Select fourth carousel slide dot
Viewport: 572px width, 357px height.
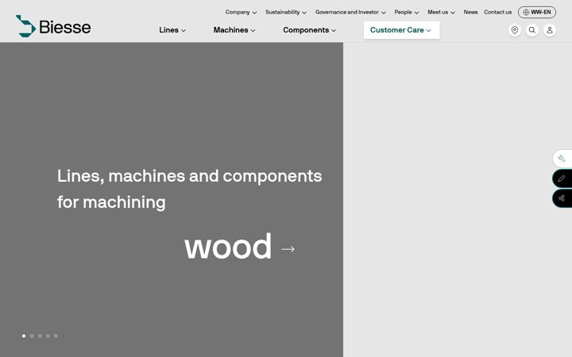coord(48,336)
